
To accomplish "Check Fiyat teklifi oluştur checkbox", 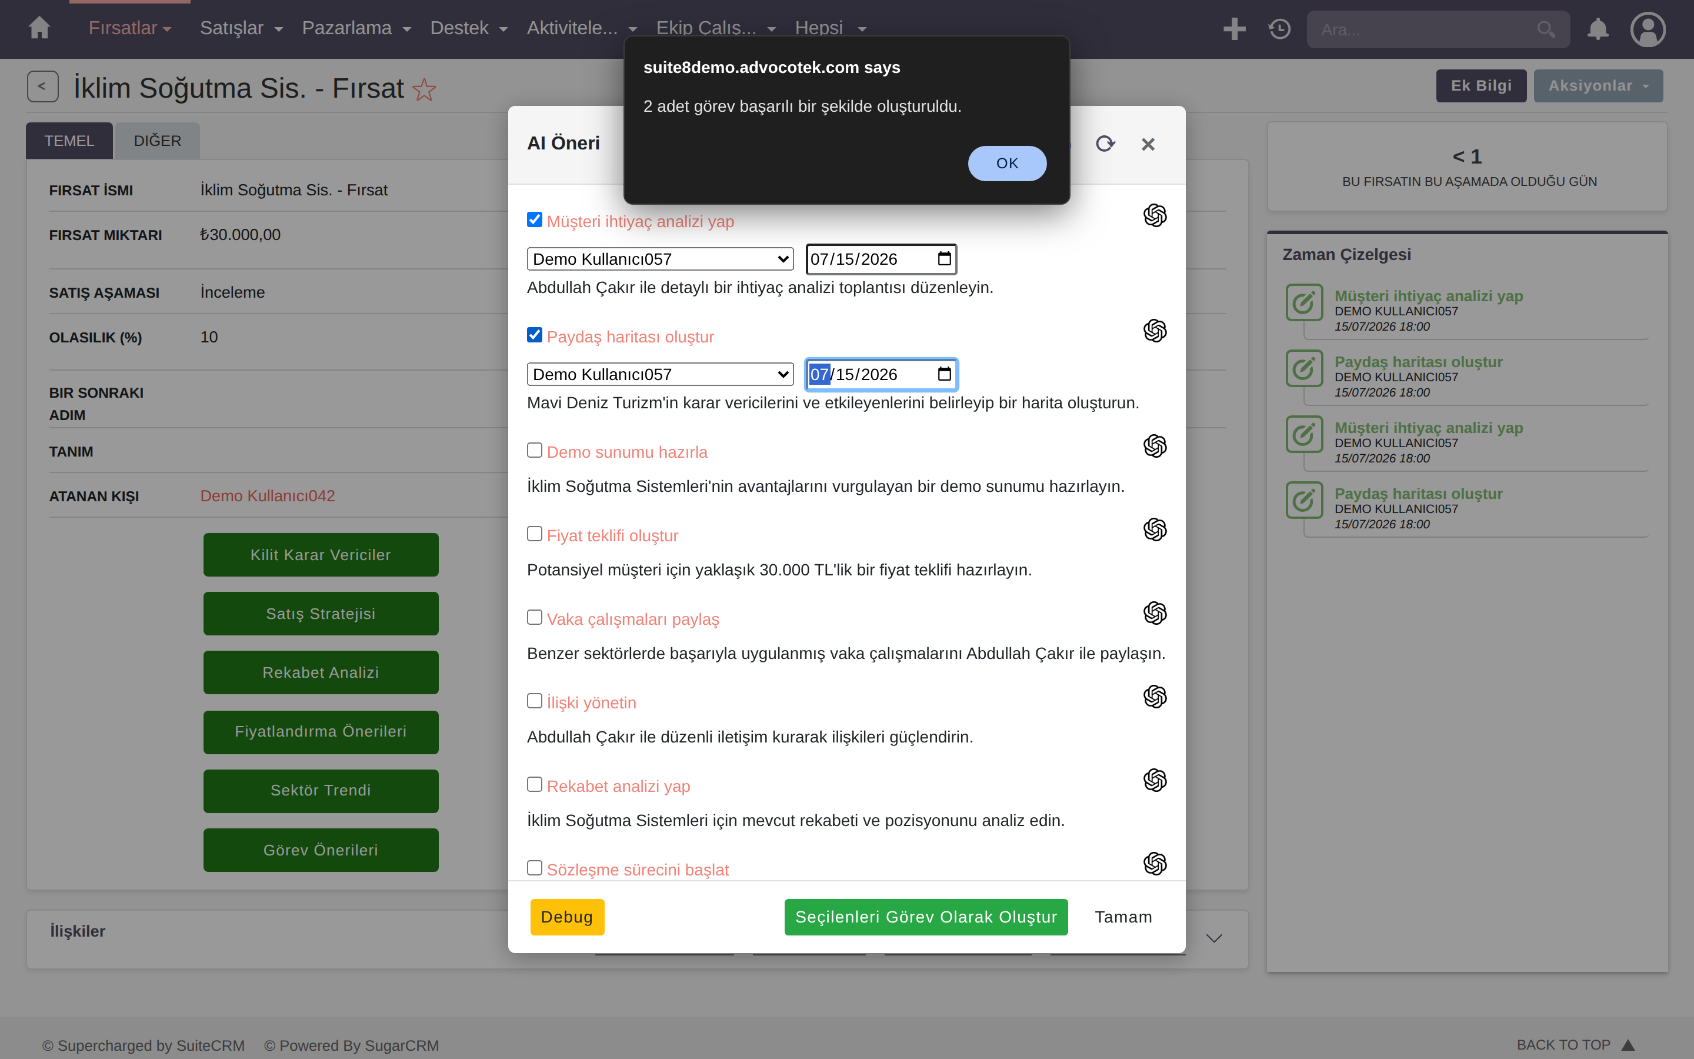I will click(x=535, y=534).
